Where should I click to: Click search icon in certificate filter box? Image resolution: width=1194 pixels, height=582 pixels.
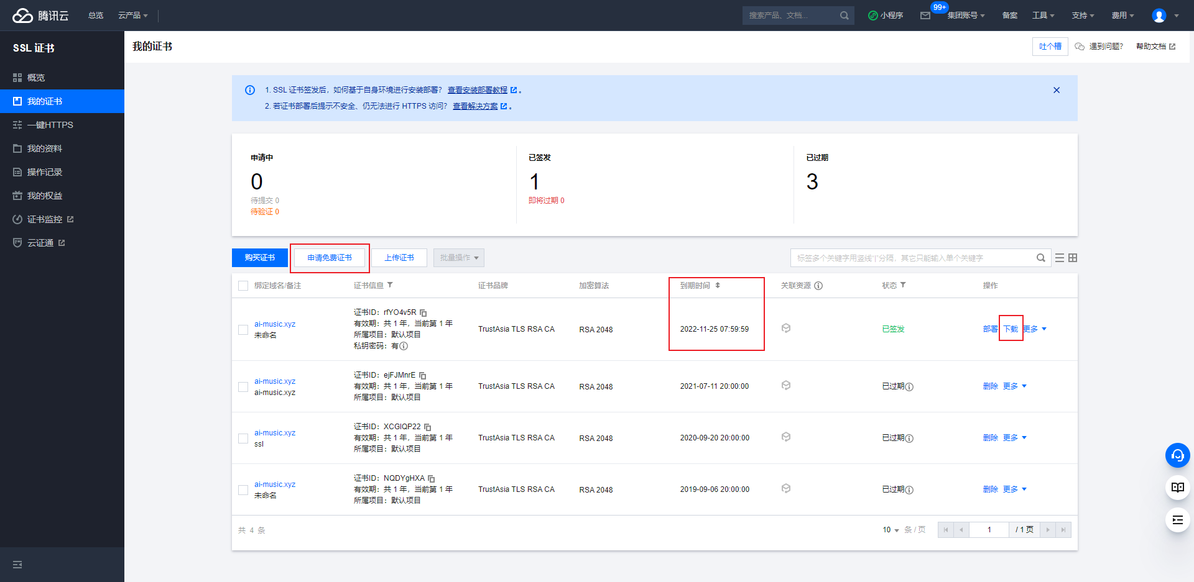(1040, 258)
